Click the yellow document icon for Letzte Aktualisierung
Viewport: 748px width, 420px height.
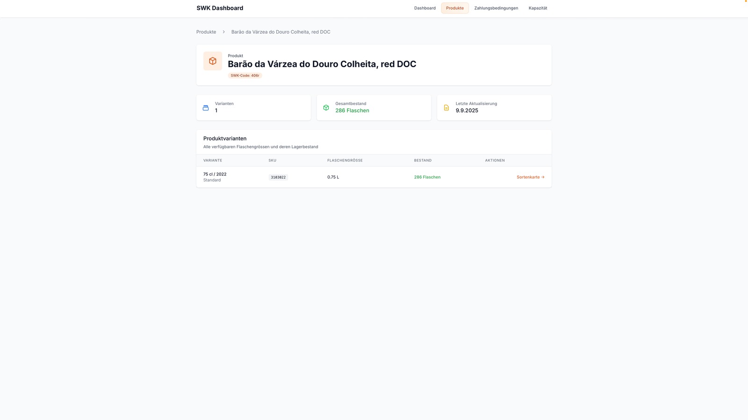pos(446,108)
